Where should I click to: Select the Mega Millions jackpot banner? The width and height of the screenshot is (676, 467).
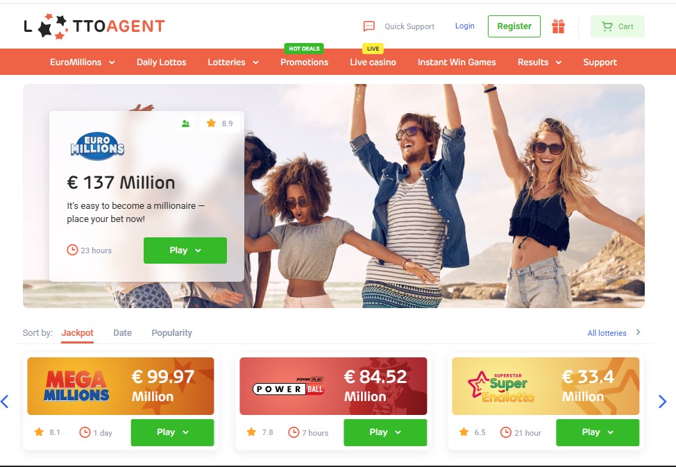click(x=121, y=386)
